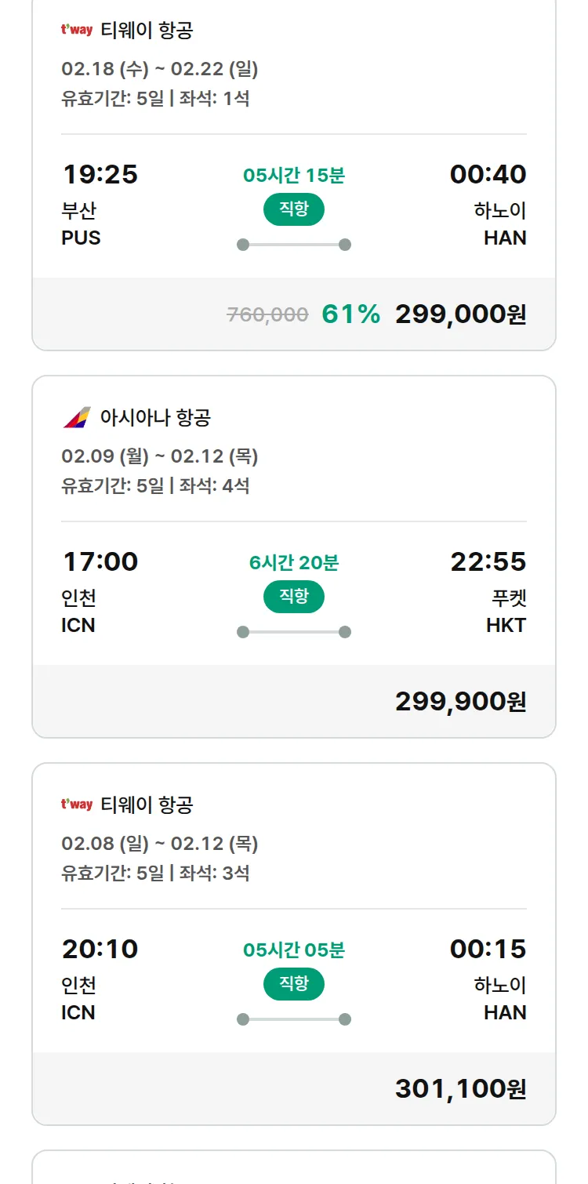Image resolution: width=588 pixels, height=1184 pixels.
Task: Select the 299,000원 discounted price
Action: (460, 314)
